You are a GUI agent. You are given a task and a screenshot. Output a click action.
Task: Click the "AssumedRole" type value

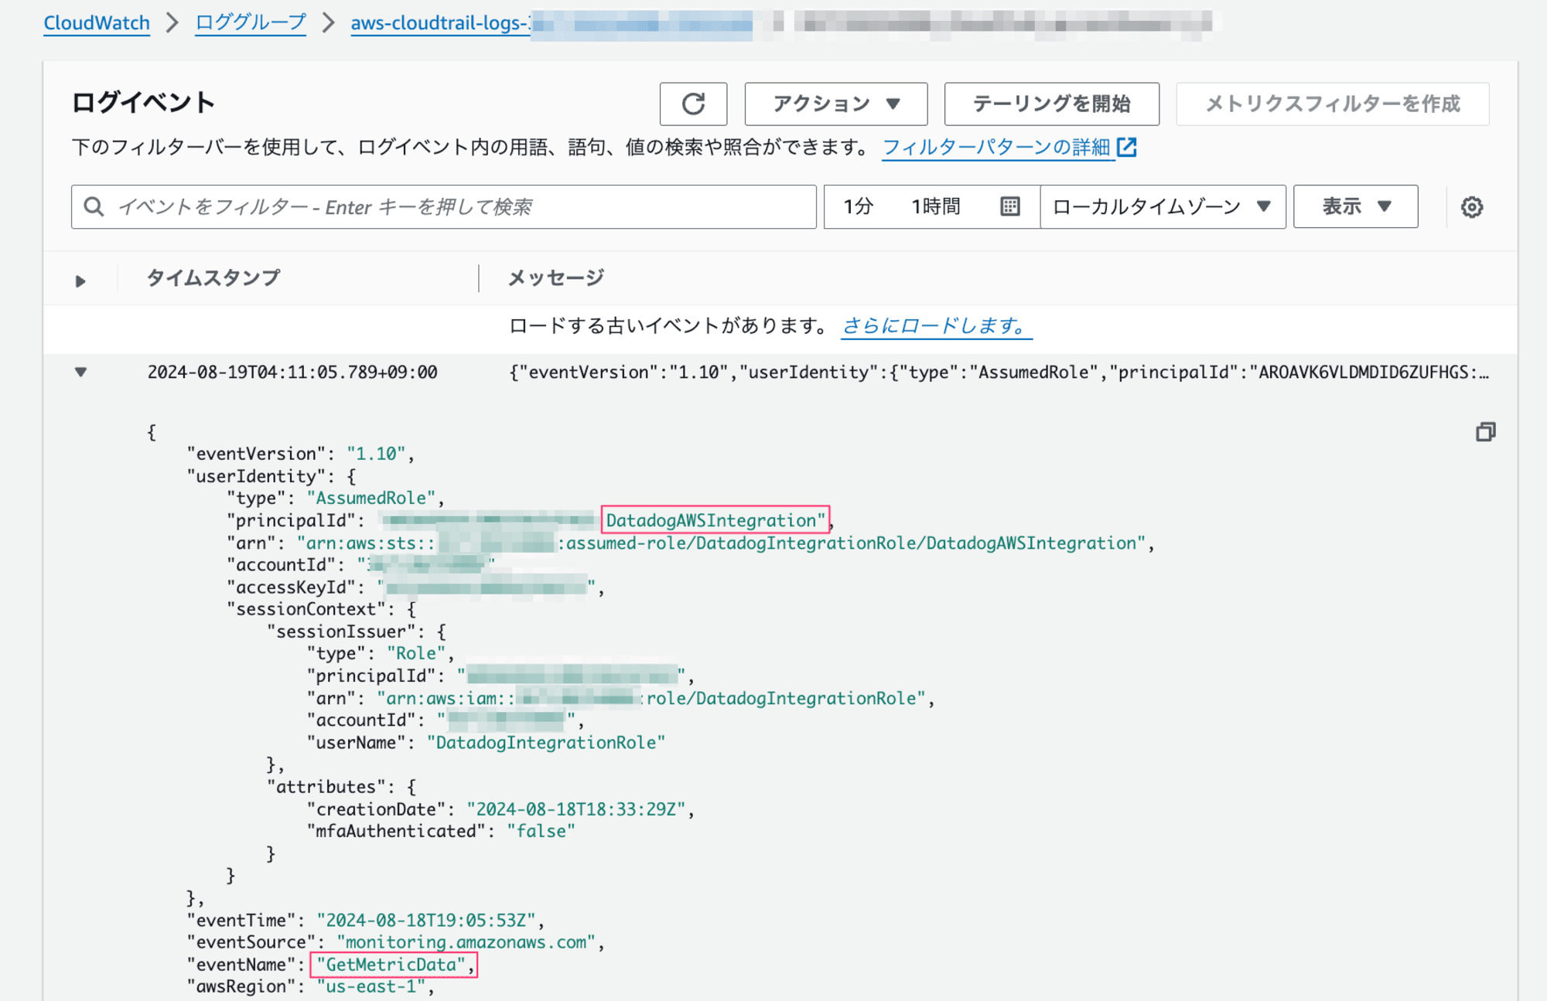pos(371,498)
